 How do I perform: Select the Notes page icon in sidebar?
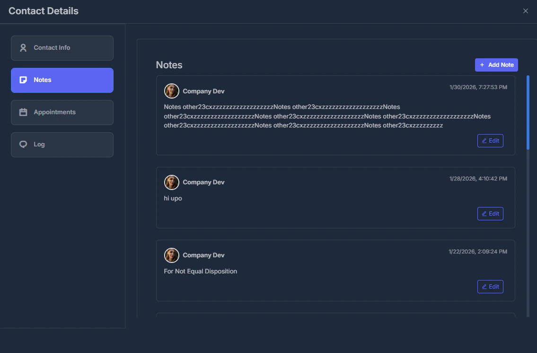tap(23, 80)
